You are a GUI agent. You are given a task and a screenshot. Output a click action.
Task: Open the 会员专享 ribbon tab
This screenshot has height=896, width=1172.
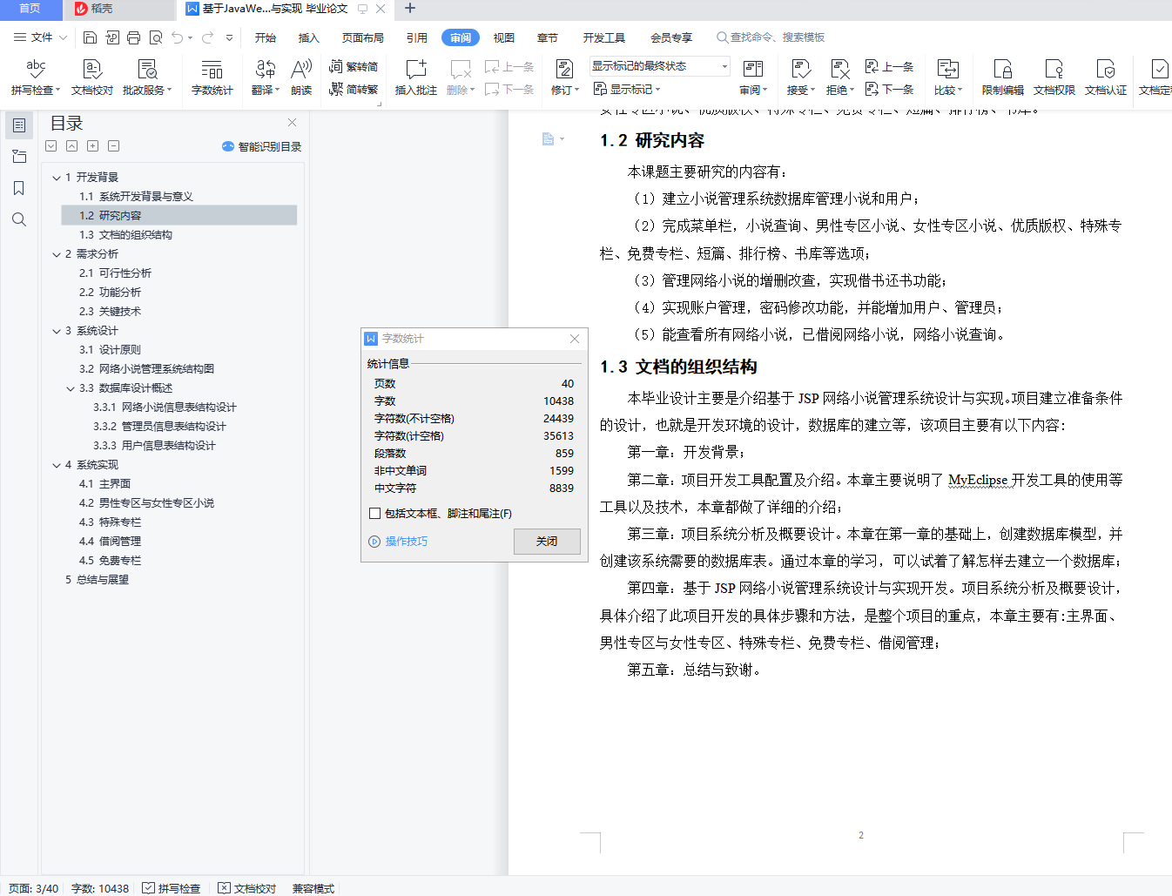click(x=671, y=37)
